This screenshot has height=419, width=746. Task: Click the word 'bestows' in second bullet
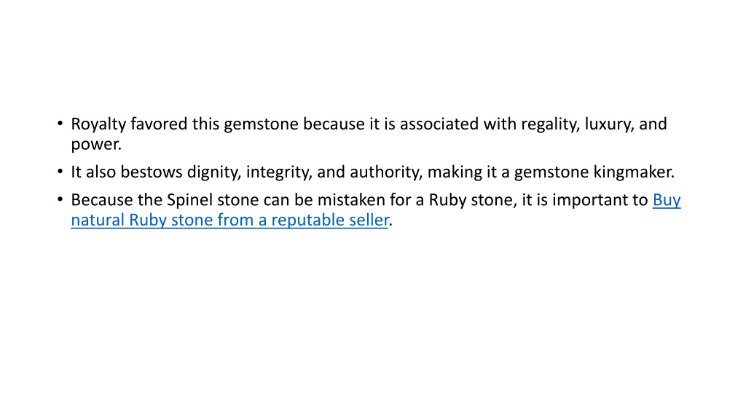[x=152, y=172]
